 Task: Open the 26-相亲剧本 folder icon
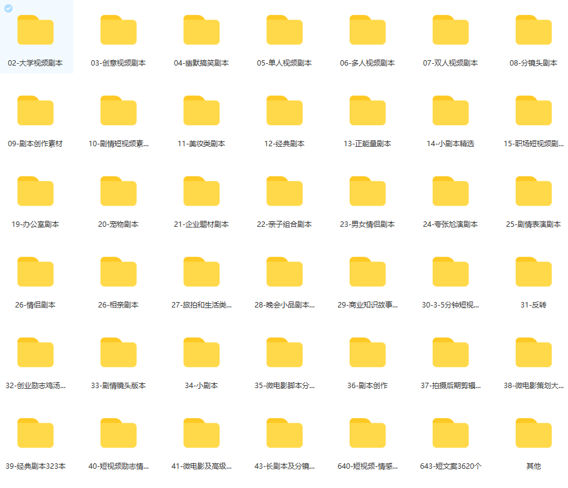(119, 272)
